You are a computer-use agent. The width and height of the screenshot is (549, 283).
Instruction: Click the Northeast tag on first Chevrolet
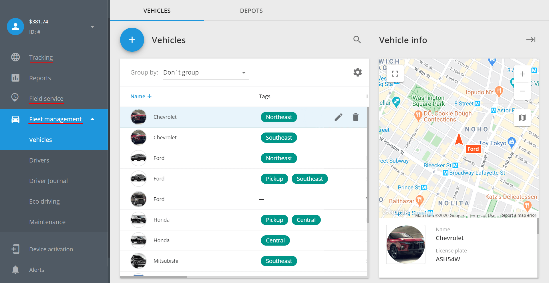pos(279,117)
